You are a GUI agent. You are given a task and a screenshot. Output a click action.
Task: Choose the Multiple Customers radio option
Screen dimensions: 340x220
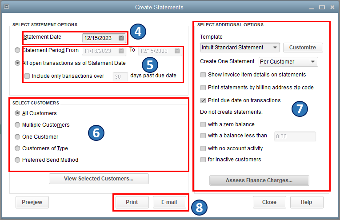pos(17,125)
